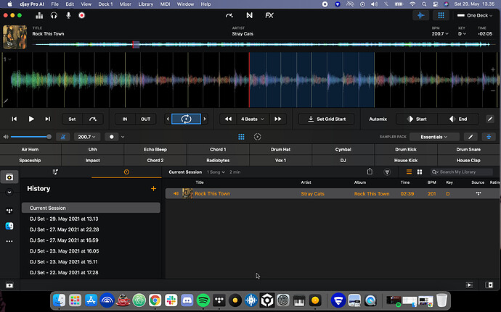
Task: Skip backward with the rewind button
Action: 228,119
